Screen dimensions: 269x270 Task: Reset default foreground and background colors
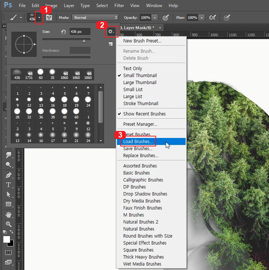[x=5, y=232]
